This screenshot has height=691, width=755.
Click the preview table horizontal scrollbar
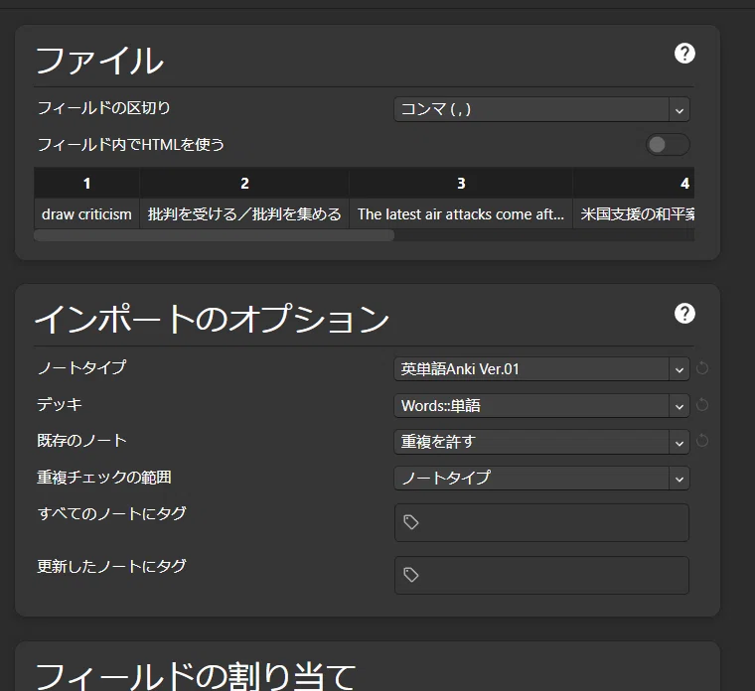[214, 235]
